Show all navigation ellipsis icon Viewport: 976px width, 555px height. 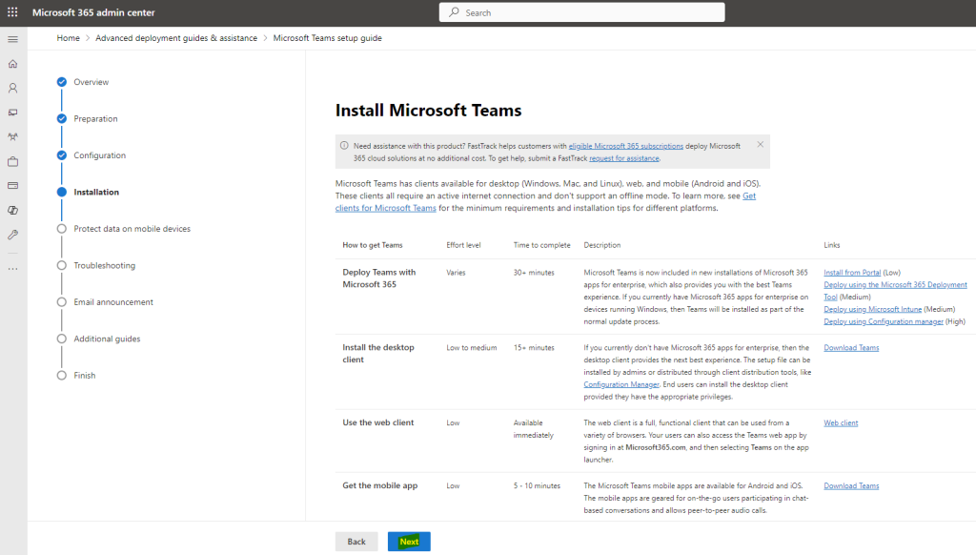pyautogui.click(x=13, y=269)
